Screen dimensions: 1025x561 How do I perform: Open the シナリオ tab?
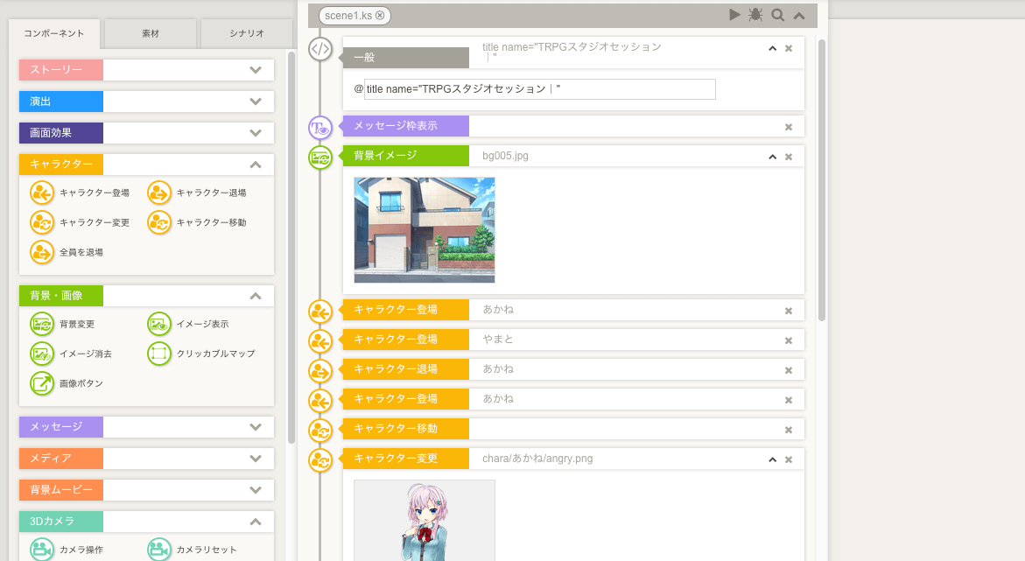tap(246, 33)
